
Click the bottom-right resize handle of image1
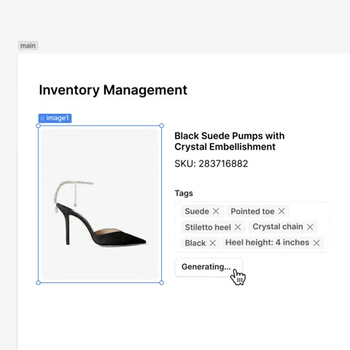click(x=161, y=283)
